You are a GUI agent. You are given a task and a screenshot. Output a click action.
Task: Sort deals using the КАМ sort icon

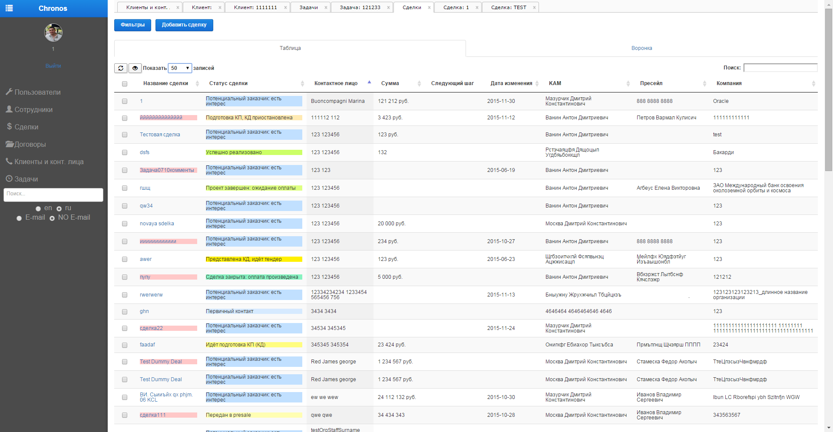[628, 83]
